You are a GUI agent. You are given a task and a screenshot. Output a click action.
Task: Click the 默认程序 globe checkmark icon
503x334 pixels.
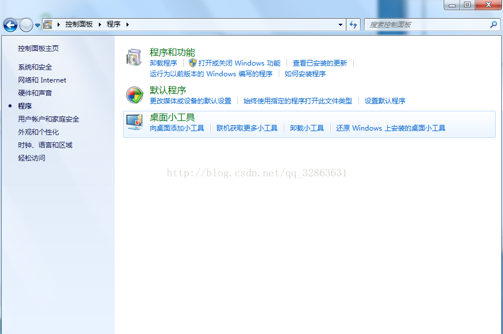(x=135, y=96)
